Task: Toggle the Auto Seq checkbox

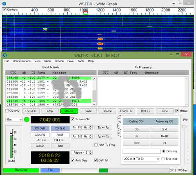Action: 73,160
